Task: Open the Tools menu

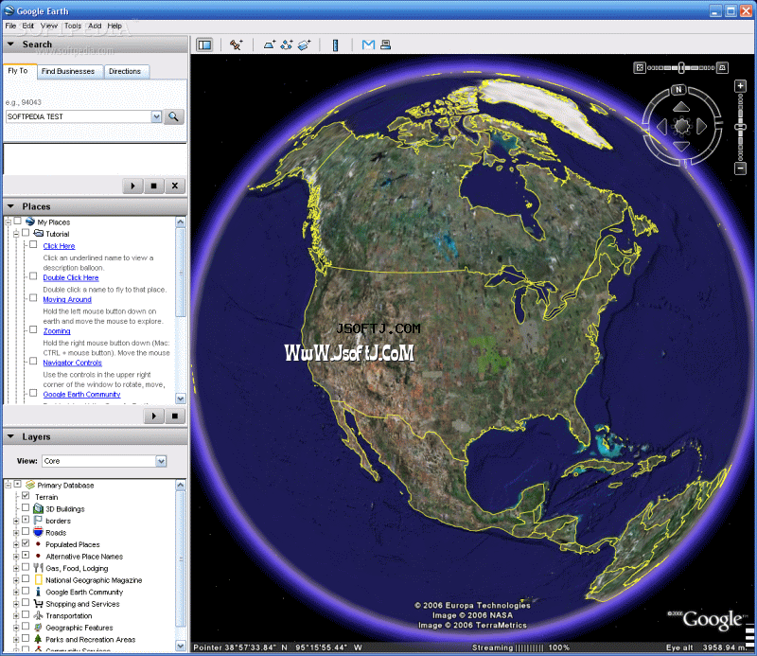Action: [73, 26]
